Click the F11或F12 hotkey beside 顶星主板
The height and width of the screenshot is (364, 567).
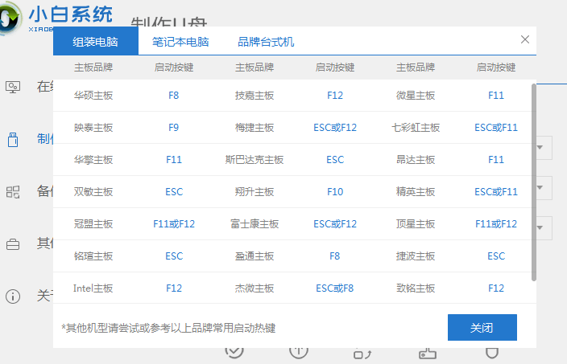click(496, 224)
